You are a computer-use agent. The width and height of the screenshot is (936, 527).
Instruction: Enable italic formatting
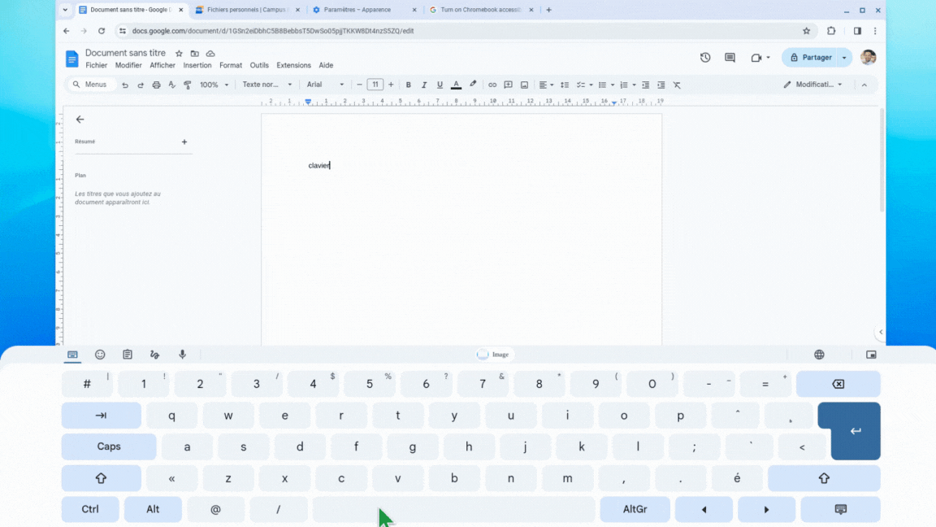423,85
